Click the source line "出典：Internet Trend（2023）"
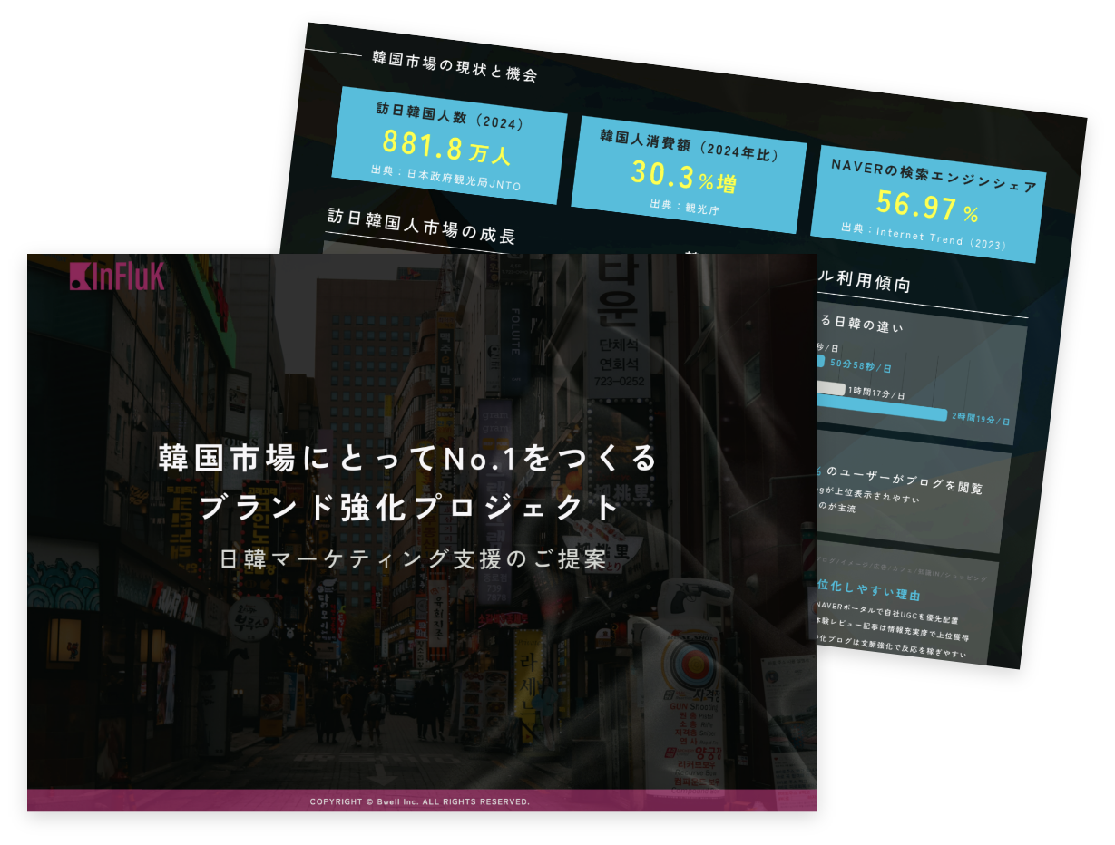1115x845 pixels. [925, 238]
